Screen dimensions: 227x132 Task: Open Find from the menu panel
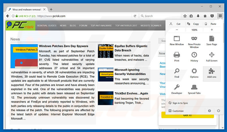(x=177, y=73)
